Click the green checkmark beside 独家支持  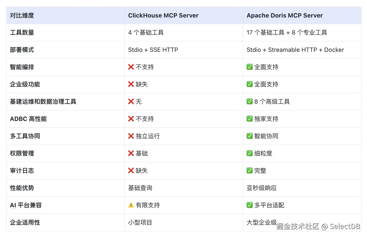(249, 119)
